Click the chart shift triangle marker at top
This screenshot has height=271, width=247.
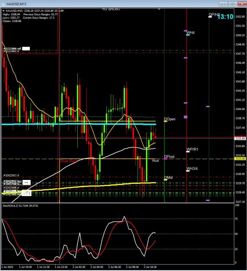click(159, 9)
